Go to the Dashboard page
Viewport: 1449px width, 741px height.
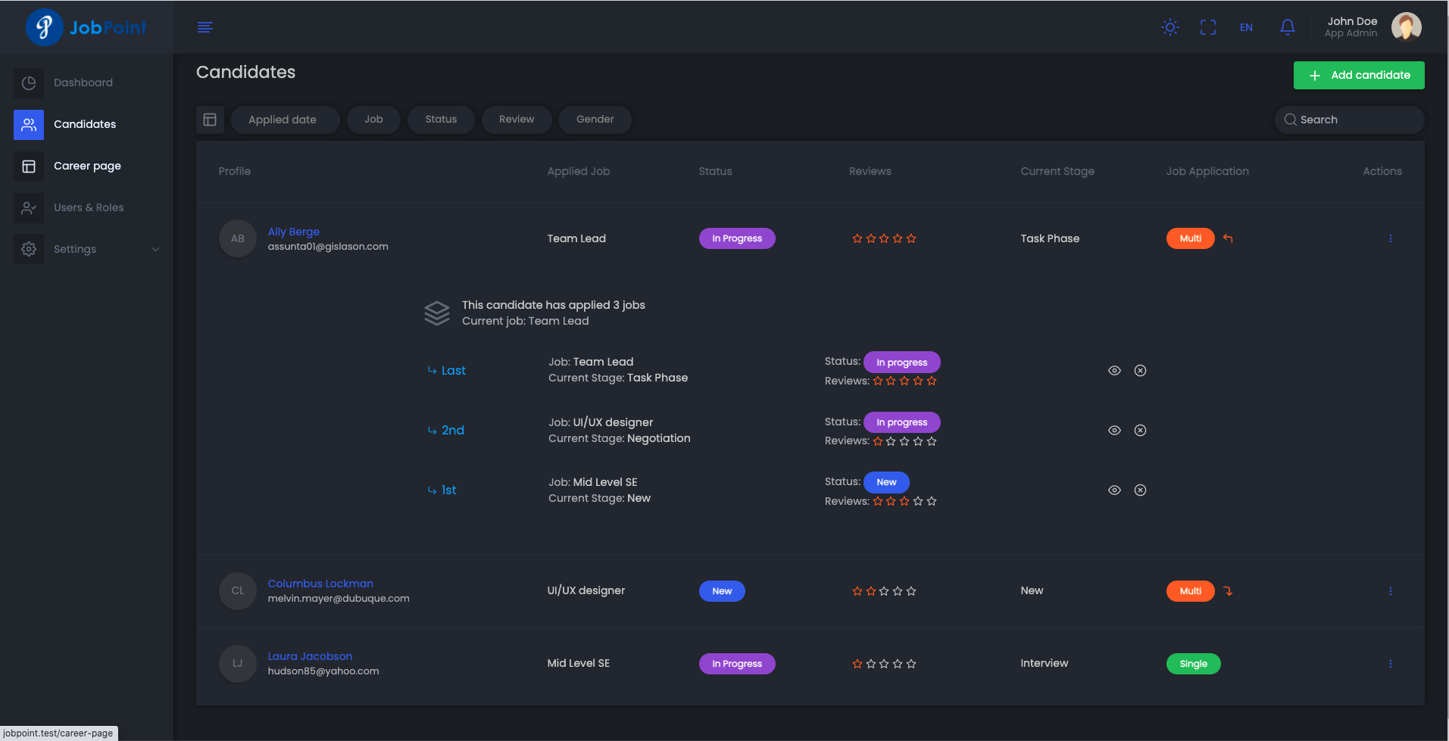pos(83,83)
